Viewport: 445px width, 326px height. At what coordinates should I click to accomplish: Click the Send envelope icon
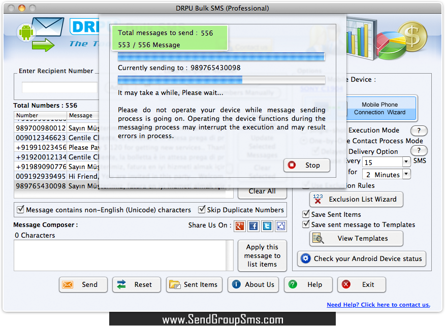click(x=68, y=284)
